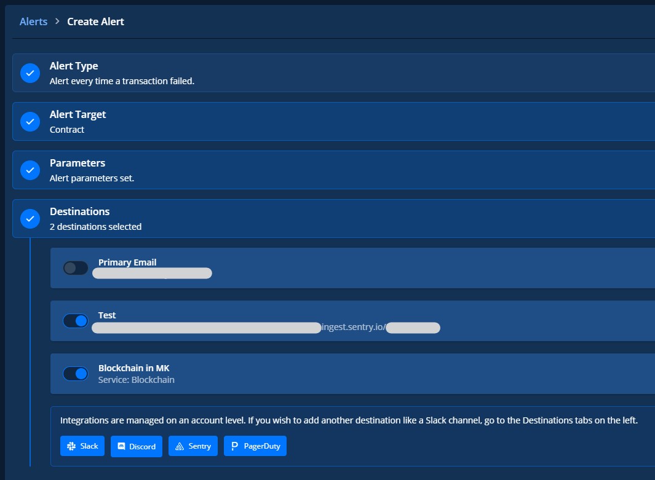Click the Sentry logo icon
655x480 pixels.
[180, 446]
